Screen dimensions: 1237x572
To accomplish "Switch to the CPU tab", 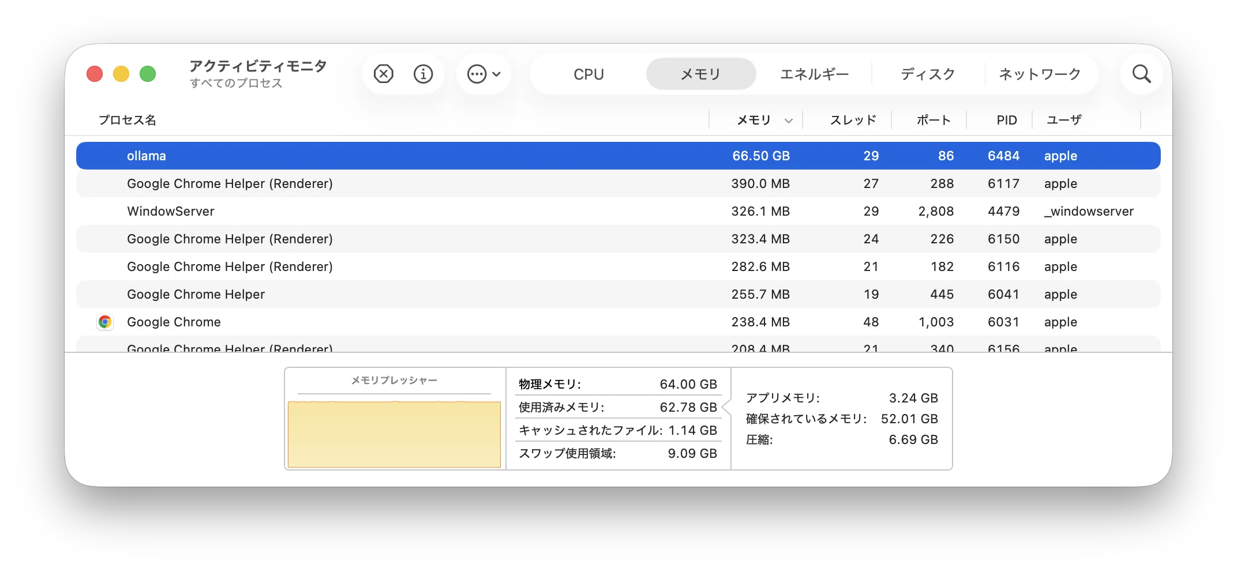I will point(588,74).
